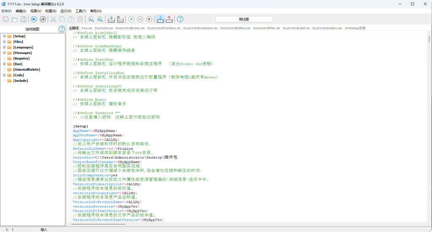The image size is (432, 232).
Task: Switch to the ExuiControlCombobox.iss tab
Action: tap(200, 28)
